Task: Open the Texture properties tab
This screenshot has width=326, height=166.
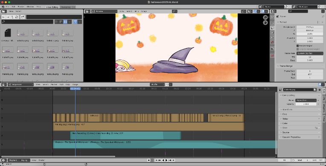Action: 273,56
